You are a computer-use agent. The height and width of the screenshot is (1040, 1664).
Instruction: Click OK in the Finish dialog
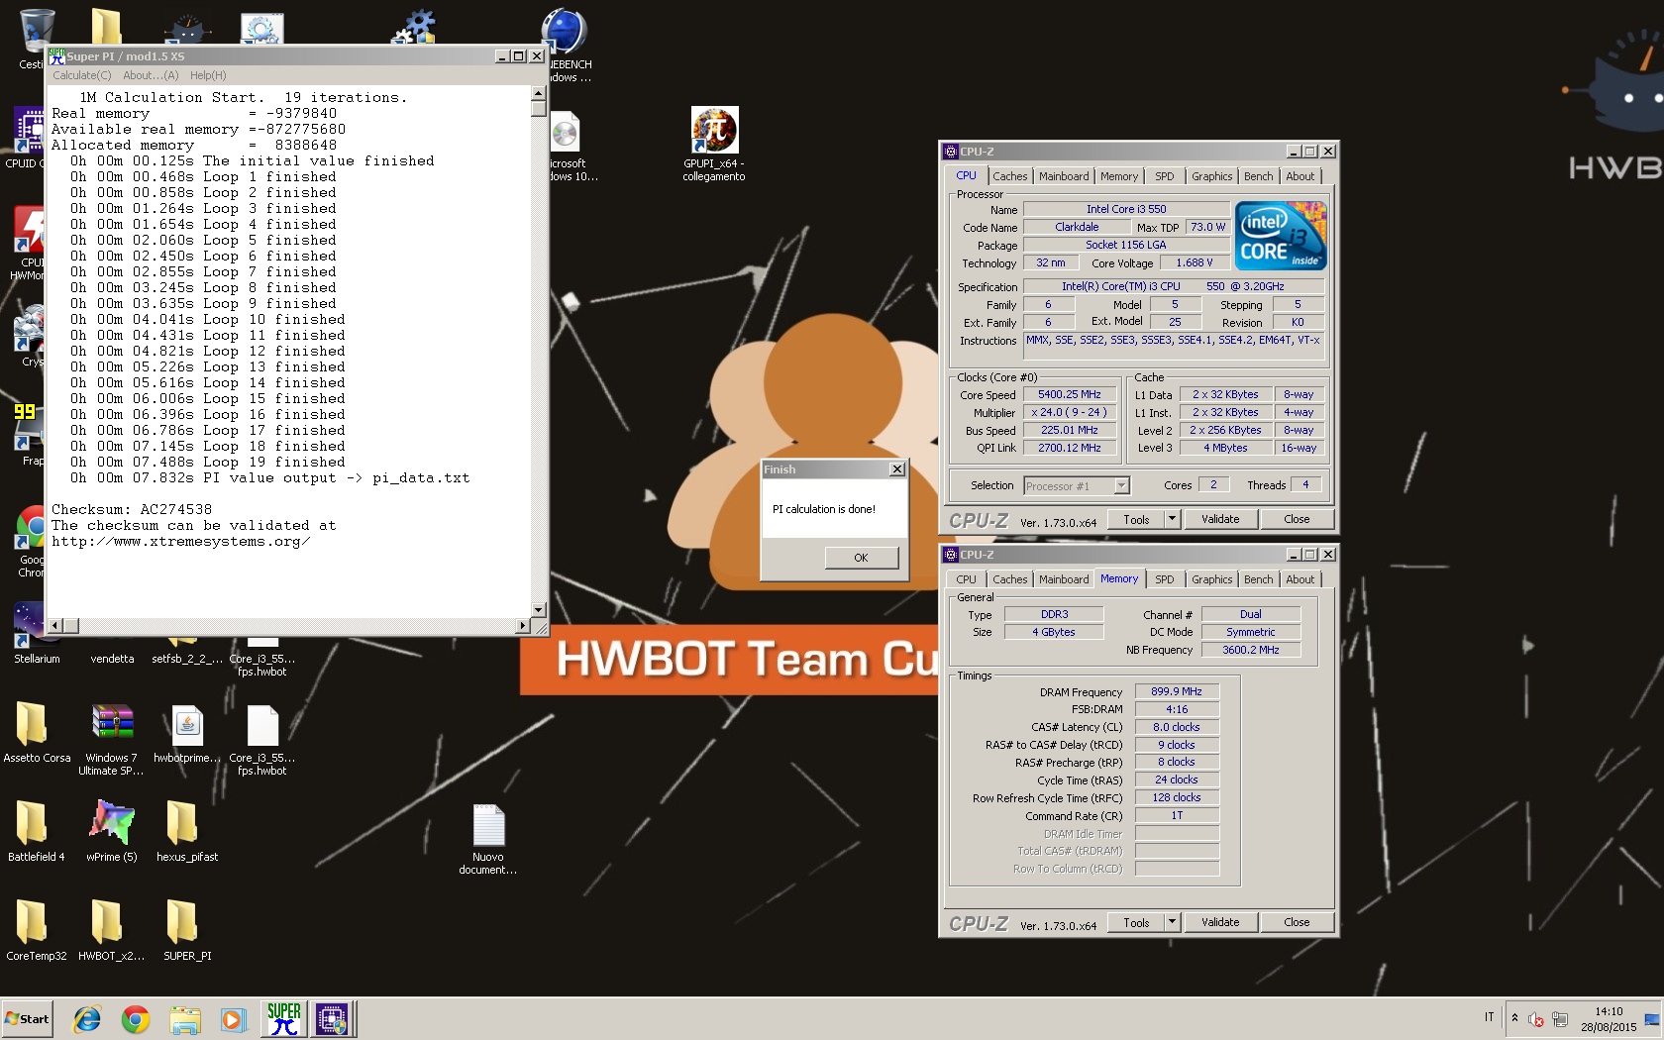(861, 558)
